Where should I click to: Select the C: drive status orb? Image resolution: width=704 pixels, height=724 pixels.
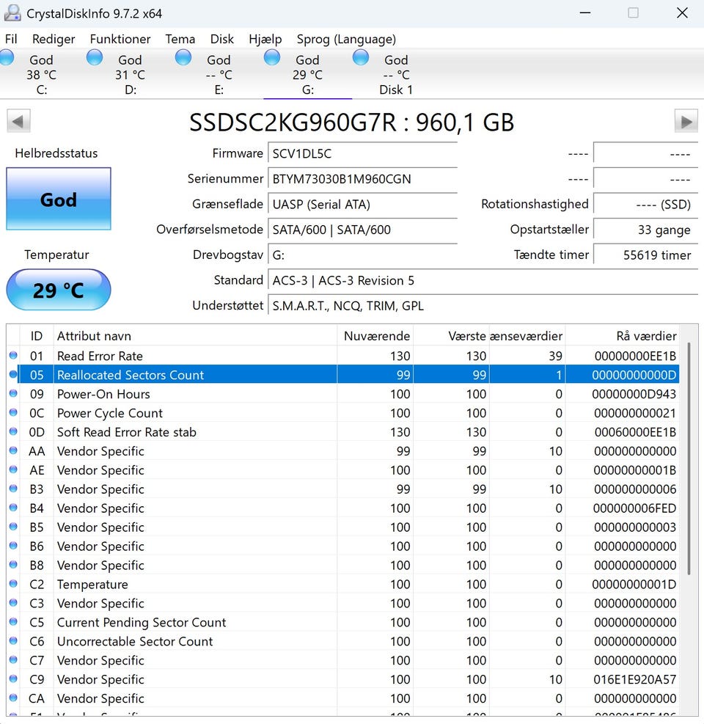7,57
